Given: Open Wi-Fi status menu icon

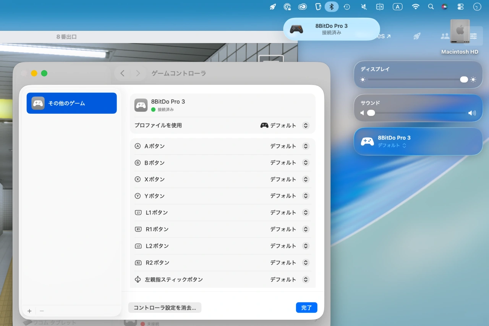Looking at the screenshot, I should (x=415, y=6).
